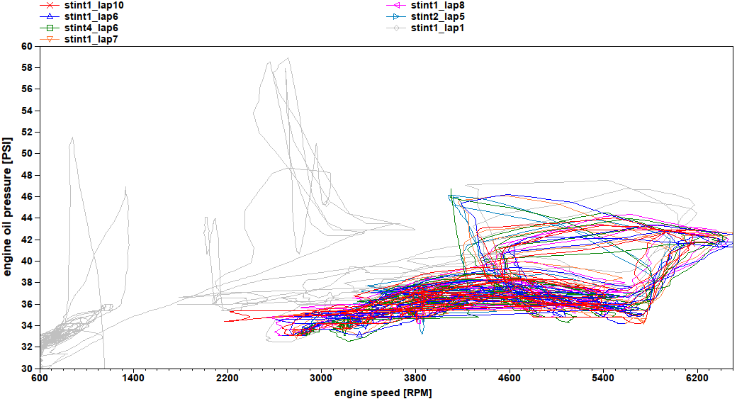Image resolution: width=737 pixels, height=399 pixels.
Task: Click the magenta left-triangle marker for stint1_lap8
Action: (x=398, y=5)
